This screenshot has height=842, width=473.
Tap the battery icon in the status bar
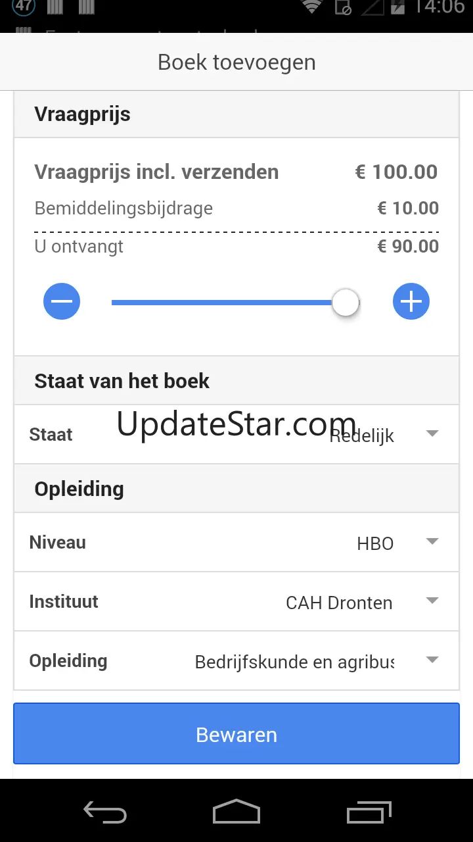click(397, 7)
